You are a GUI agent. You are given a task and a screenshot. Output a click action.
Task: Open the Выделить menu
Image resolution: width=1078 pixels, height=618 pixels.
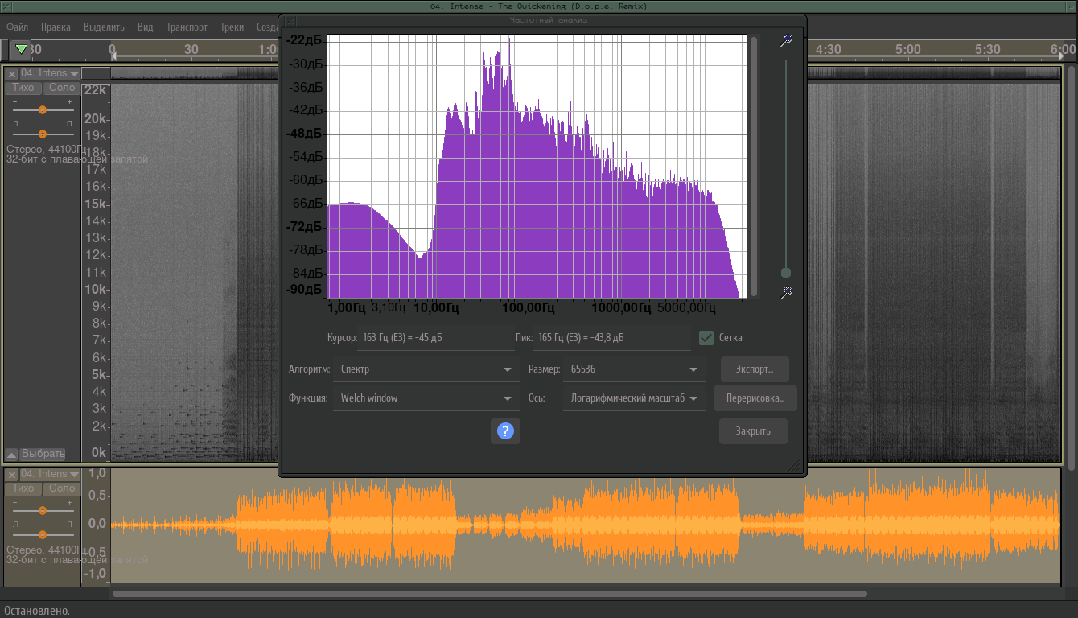(104, 27)
